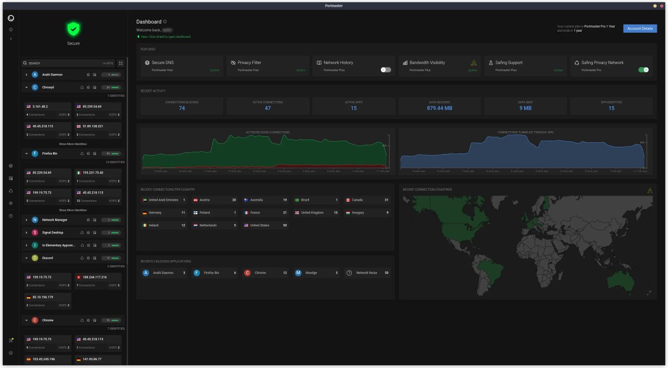This screenshot has width=668, height=368.
Task: Click the Connections Blocked value 74
Action: coord(181,108)
